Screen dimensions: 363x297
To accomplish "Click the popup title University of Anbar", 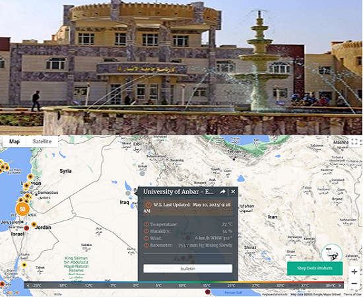I will [178, 191].
